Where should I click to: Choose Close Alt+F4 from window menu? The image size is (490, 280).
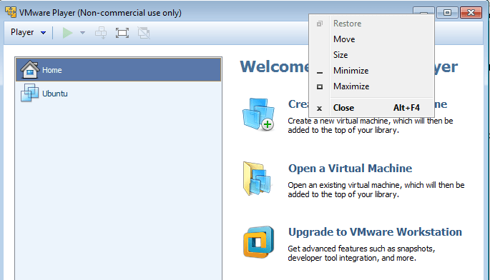click(x=371, y=108)
